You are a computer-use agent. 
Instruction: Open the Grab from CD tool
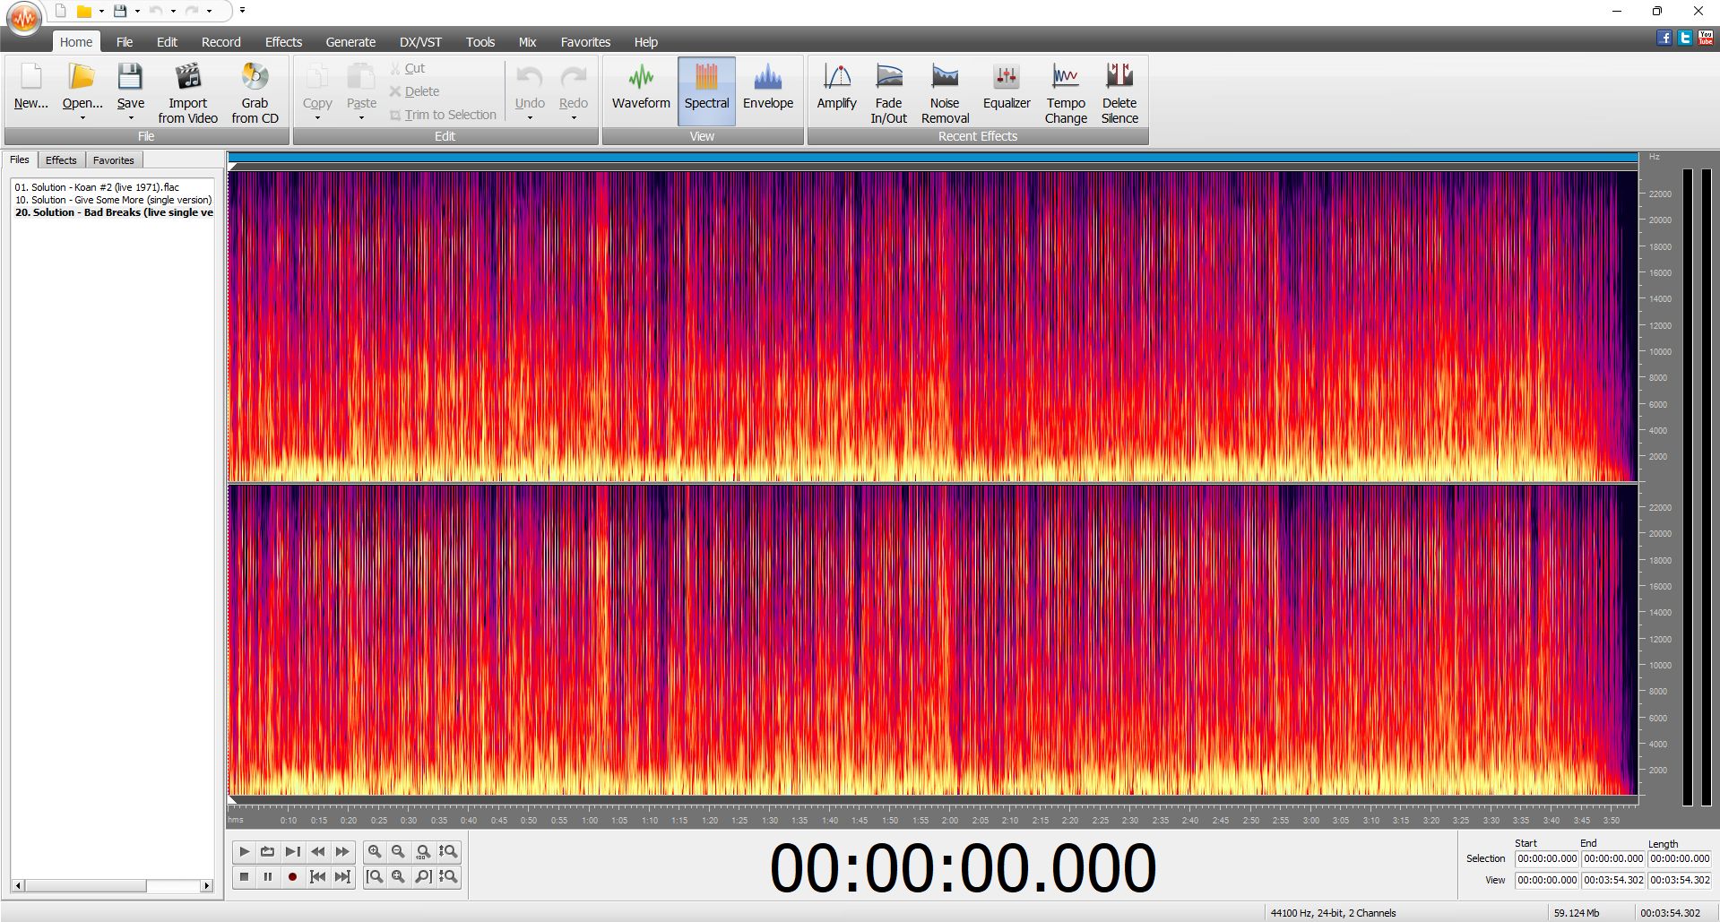click(255, 92)
